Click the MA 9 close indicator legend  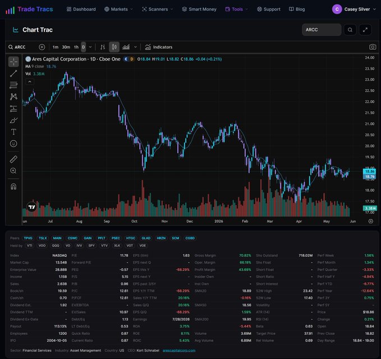(40, 66)
